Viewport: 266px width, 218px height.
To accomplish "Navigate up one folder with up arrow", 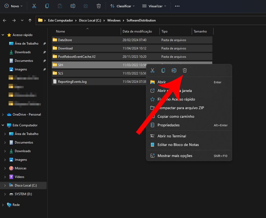I will click(30, 20).
